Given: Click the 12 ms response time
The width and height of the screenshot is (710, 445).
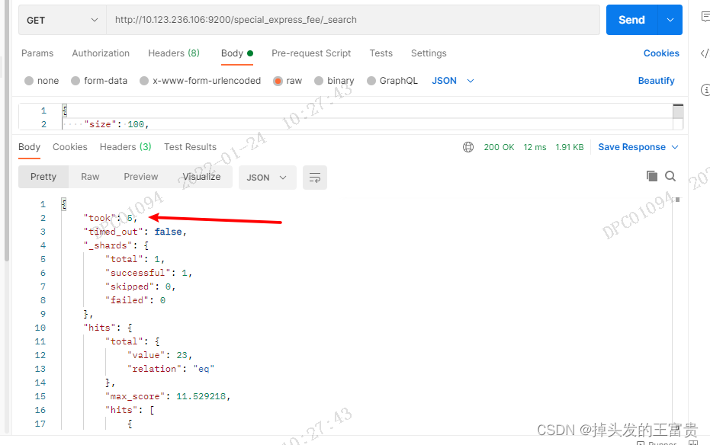Looking at the screenshot, I should click(x=535, y=147).
